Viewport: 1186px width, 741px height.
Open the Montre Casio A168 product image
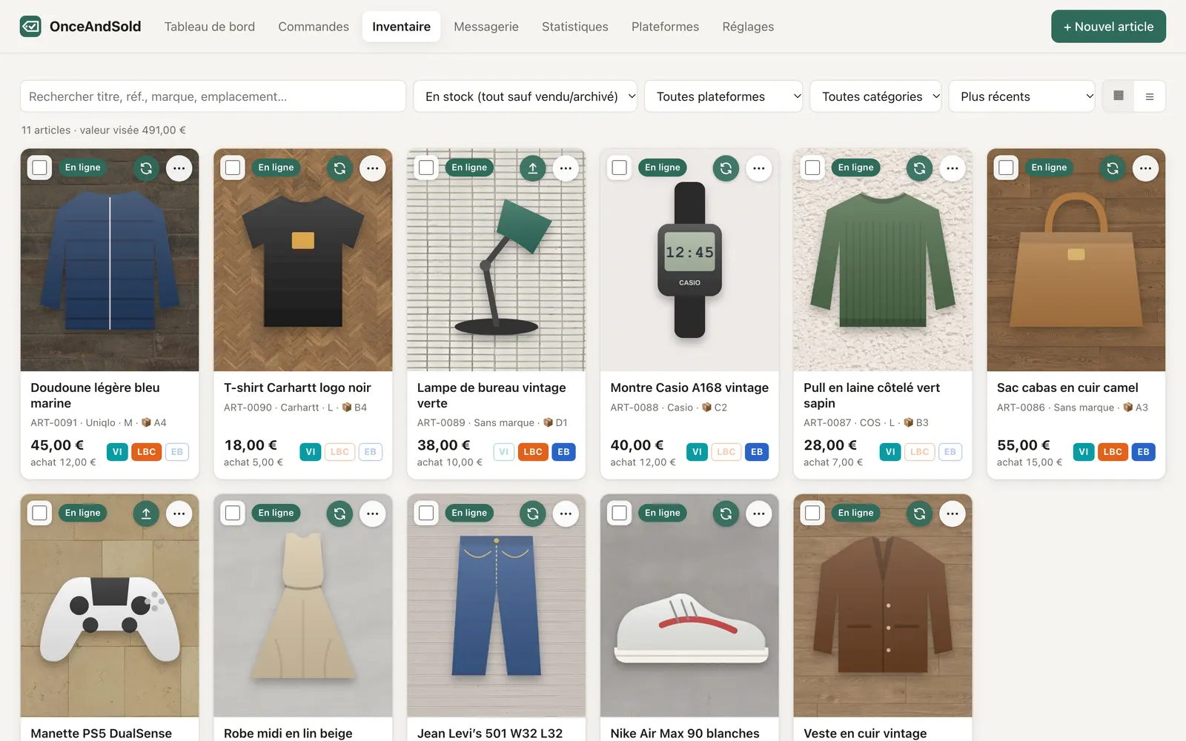coord(689,260)
